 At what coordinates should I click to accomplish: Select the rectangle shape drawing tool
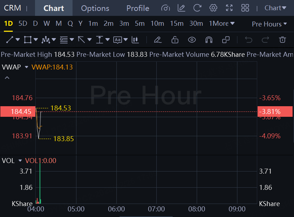(x=28, y=40)
